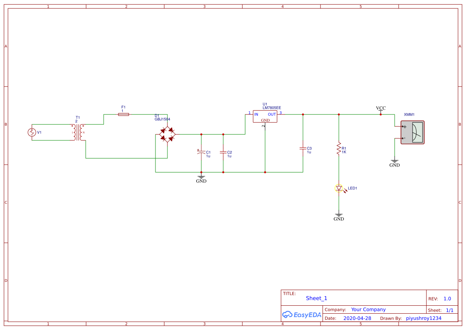The width and height of the screenshot is (466, 330).
Task: Click the Your Company field
Action: click(x=368, y=309)
